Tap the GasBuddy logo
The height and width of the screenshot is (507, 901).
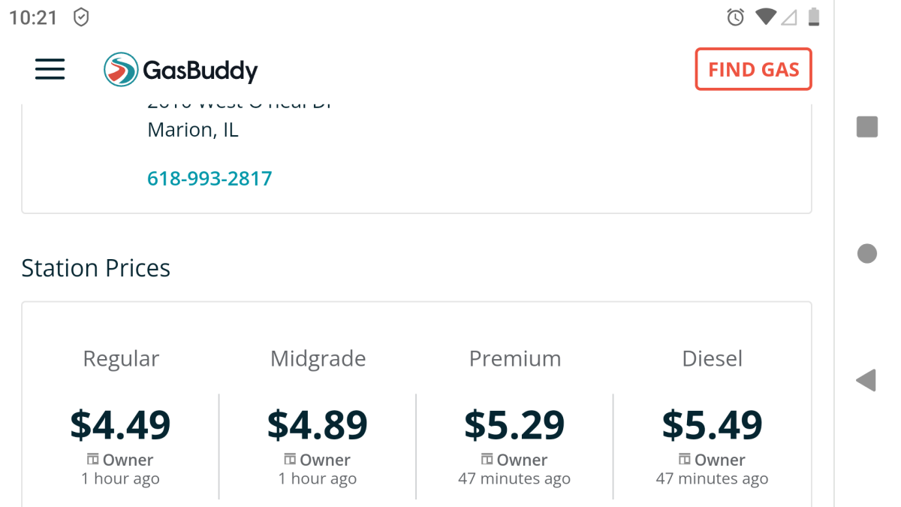(x=181, y=70)
